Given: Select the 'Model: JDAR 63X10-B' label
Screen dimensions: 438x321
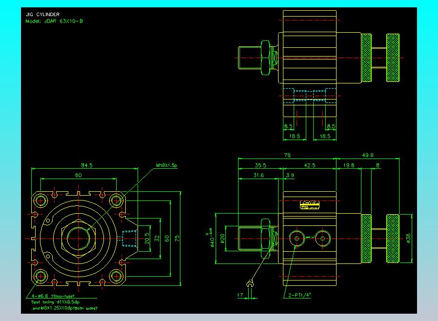Looking at the screenshot, I should 54,21.
